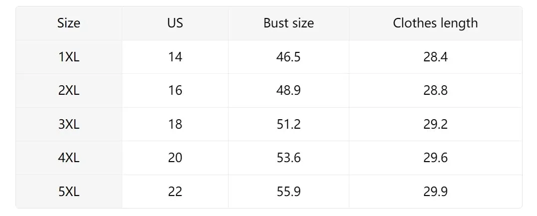
Task: Click the US size 14 cell
Action: click(x=175, y=57)
